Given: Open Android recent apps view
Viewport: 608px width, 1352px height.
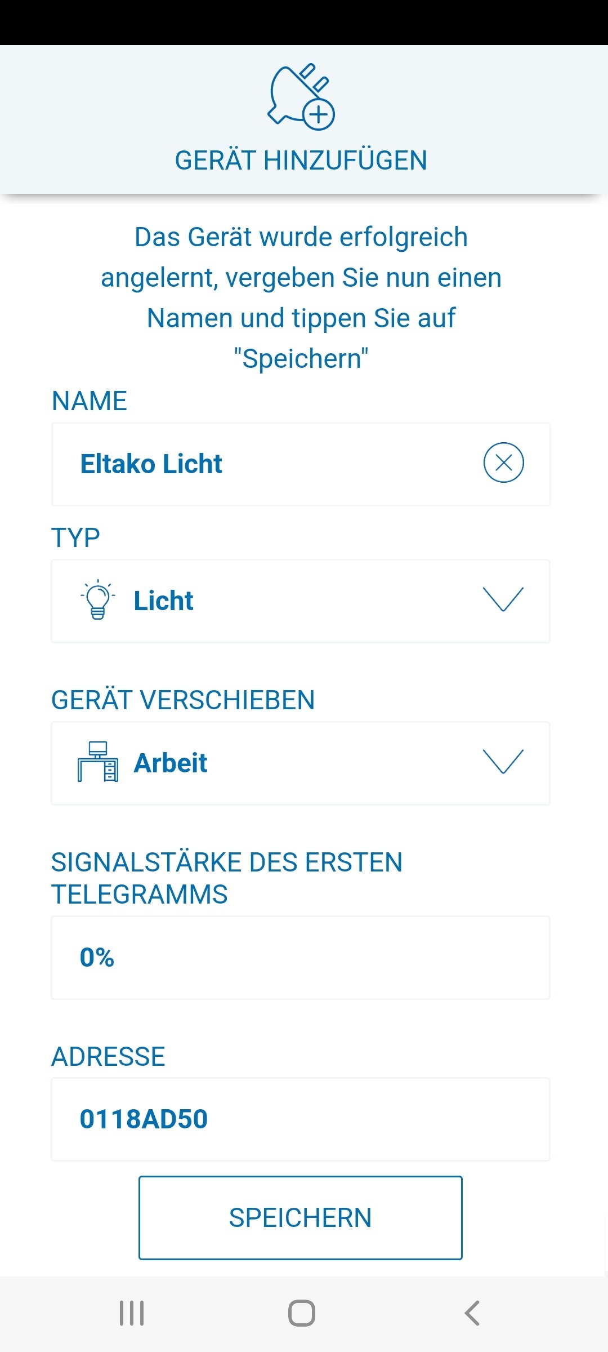Looking at the screenshot, I should click(x=132, y=1313).
